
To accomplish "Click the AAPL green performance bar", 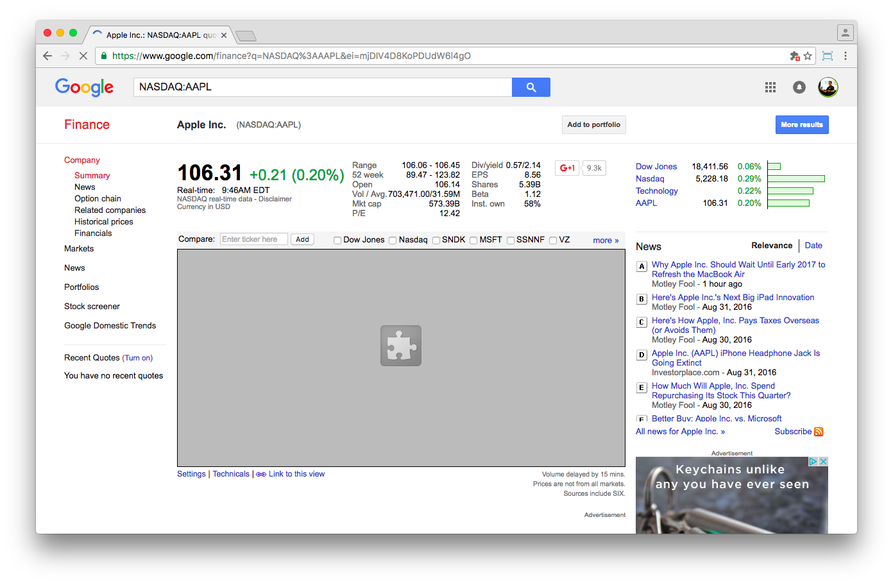I will (x=788, y=203).
